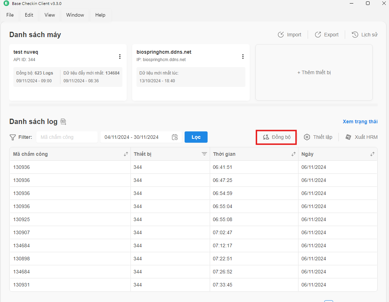Open the File menu
The image size is (389, 302).
point(10,15)
